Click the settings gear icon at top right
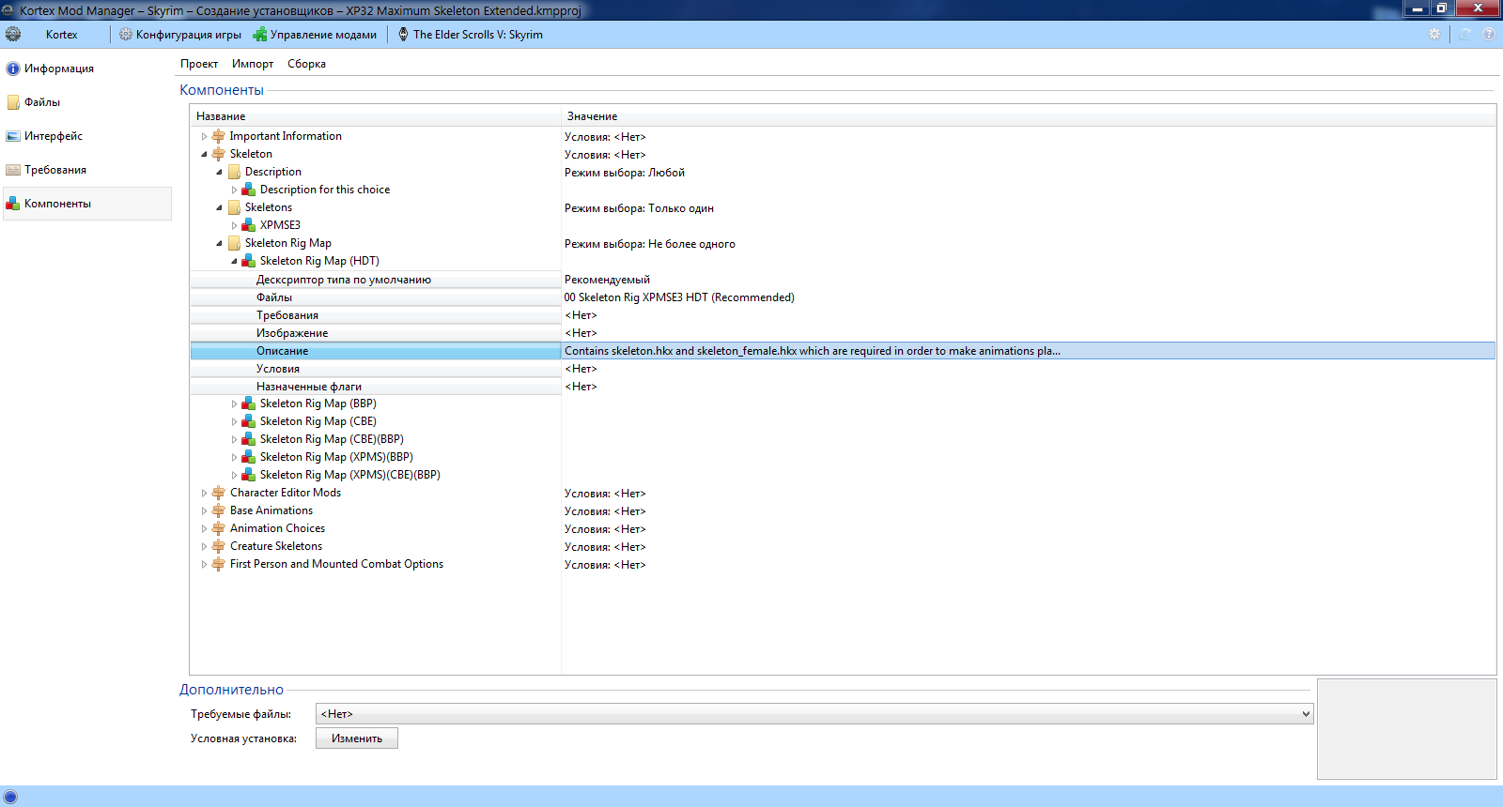The width and height of the screenshot is (1503, 807). click(x=1434, y=35)
